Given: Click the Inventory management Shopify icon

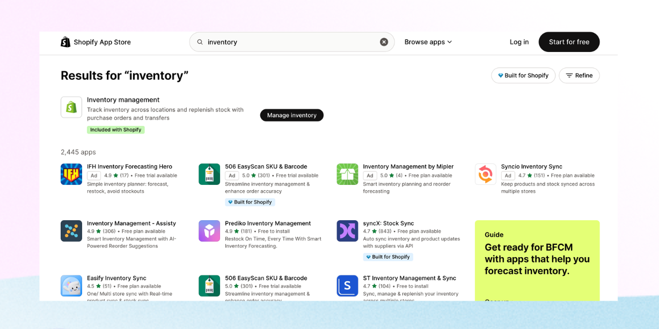Looking at the screenshot, I should [71, 107].
